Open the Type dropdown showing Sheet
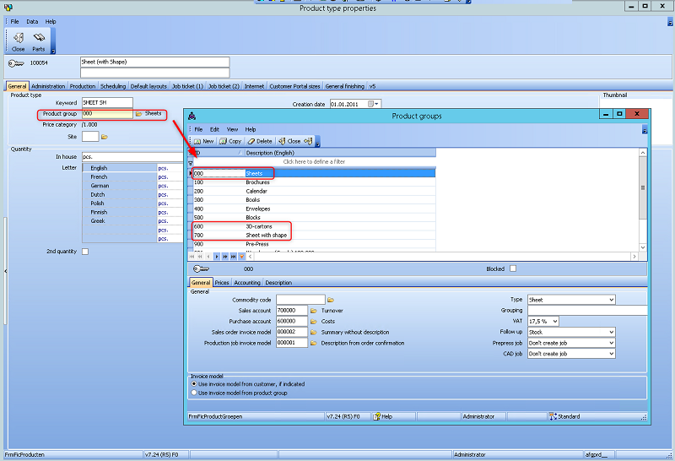The height and width of the screenshot is (461, 675). click(x=611, y=300)
